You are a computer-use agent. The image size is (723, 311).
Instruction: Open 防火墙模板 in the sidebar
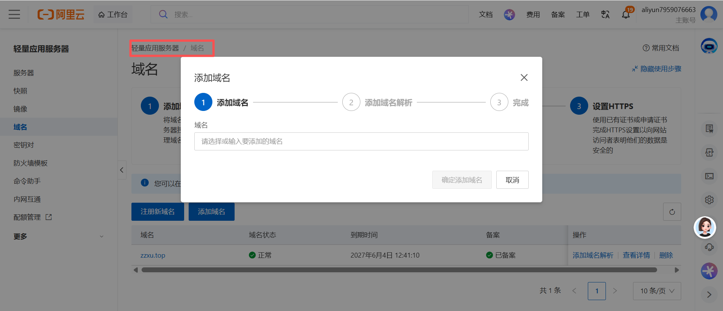pos(31,163)
